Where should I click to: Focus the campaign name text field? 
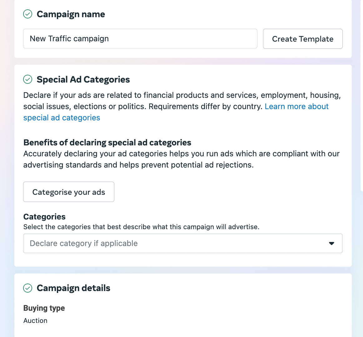140,39
